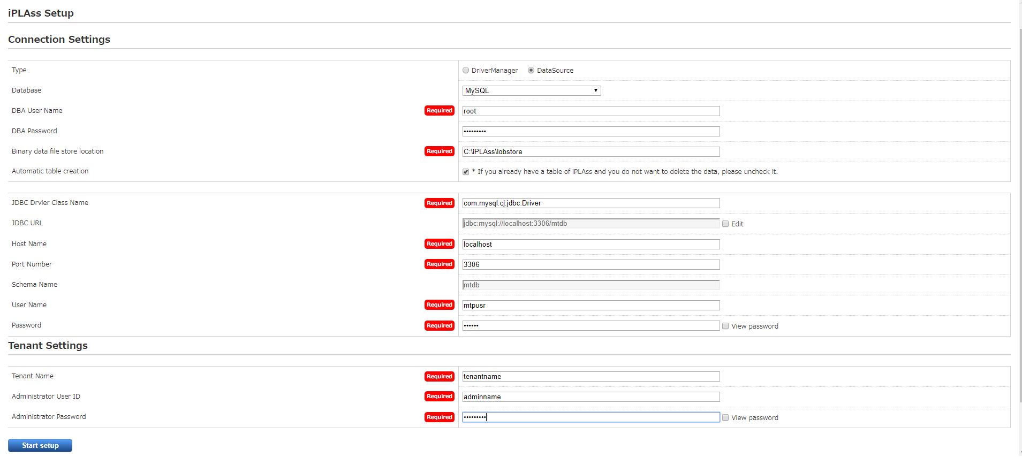Toggle View password for Administrator Password
1022x457 pixels.
(x=725, y=418)
